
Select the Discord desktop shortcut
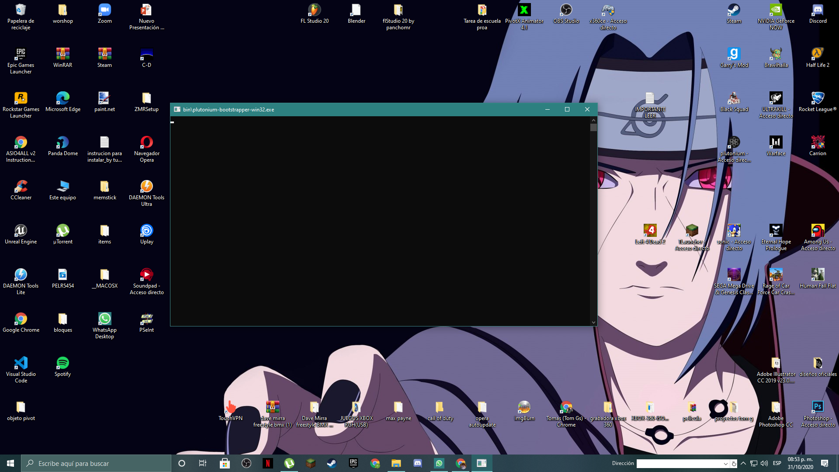(x=818, y=13)
